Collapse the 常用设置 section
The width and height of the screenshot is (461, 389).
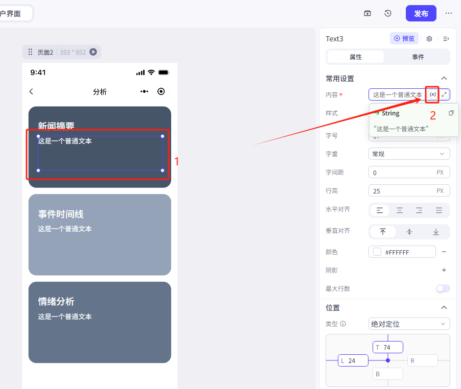(444, 79)
